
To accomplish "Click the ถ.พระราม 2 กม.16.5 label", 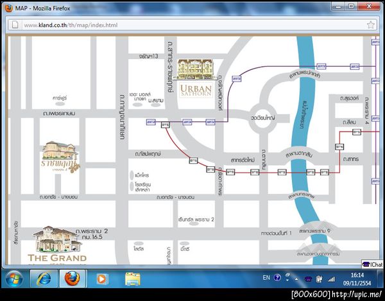I will 92,234.
